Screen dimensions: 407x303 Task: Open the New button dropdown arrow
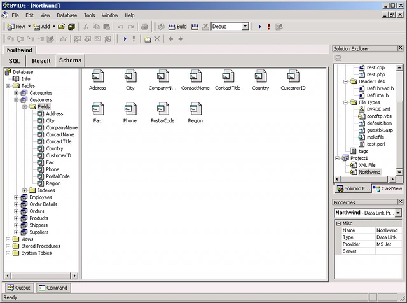[29, 27]
